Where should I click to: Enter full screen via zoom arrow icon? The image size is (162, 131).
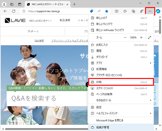point(149,38)
